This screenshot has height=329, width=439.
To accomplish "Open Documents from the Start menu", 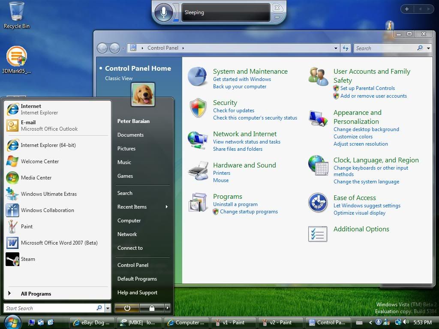I will (130, 135).
